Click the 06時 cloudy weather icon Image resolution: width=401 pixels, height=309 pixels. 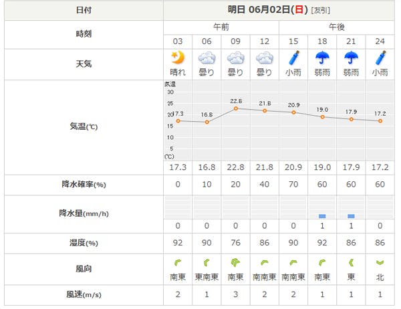(x=207, y=58)
